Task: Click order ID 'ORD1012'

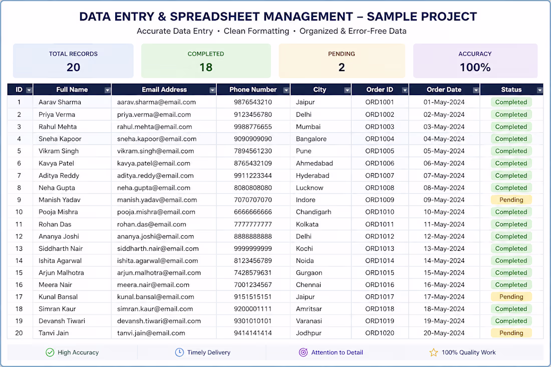Action: pos(380,236)
